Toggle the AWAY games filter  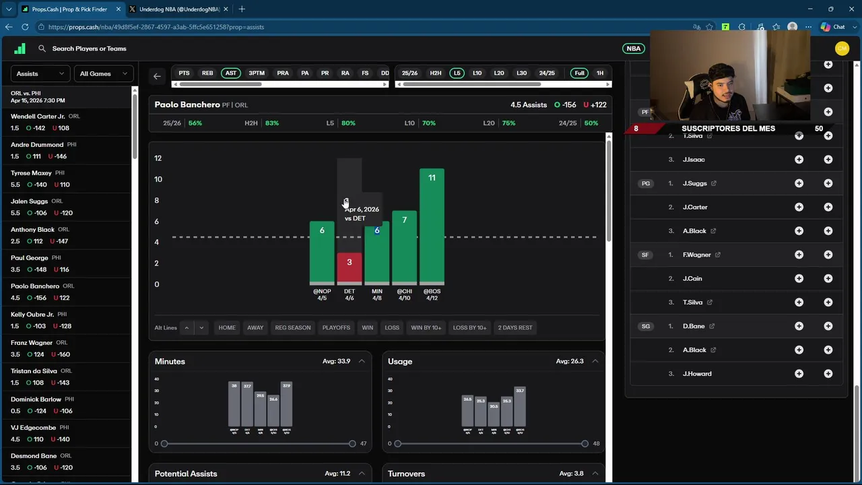255,327
